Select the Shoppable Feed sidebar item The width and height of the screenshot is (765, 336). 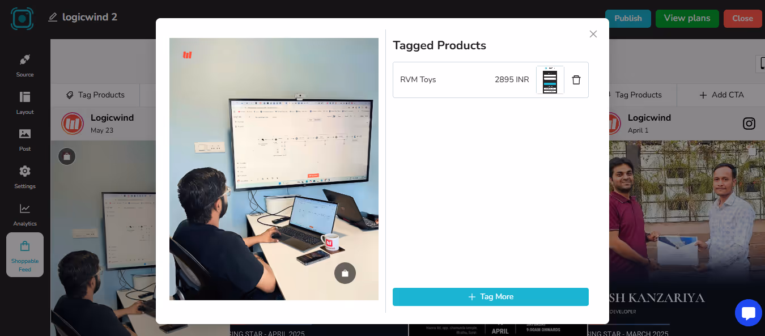(x=25, y=255)
